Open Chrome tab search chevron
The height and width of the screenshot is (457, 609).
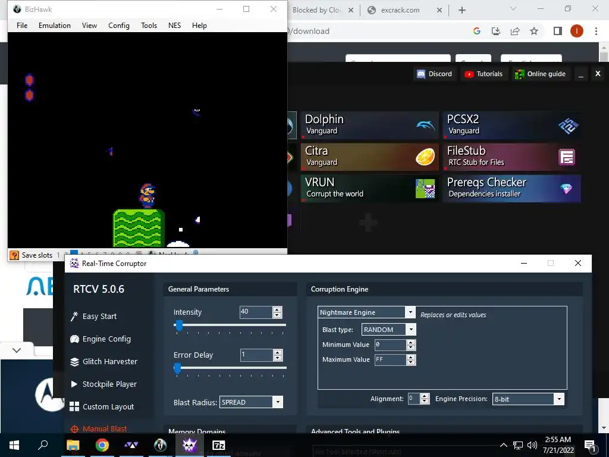pyautogui.click(x=513, y=8)
